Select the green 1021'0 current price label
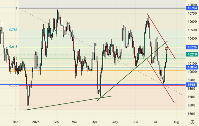Viewport: 199px width, 126px height. coord(192,54)
